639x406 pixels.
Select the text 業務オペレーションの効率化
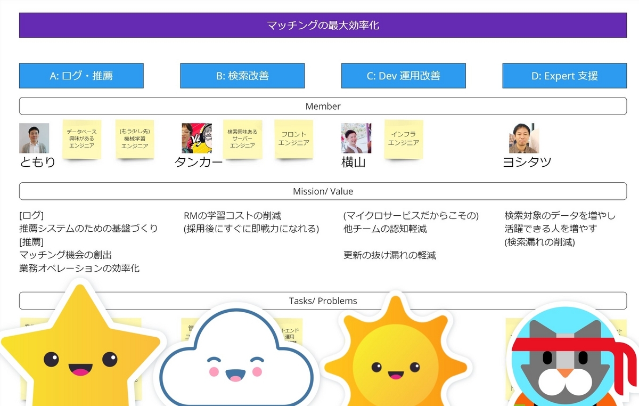click(79, 268)
